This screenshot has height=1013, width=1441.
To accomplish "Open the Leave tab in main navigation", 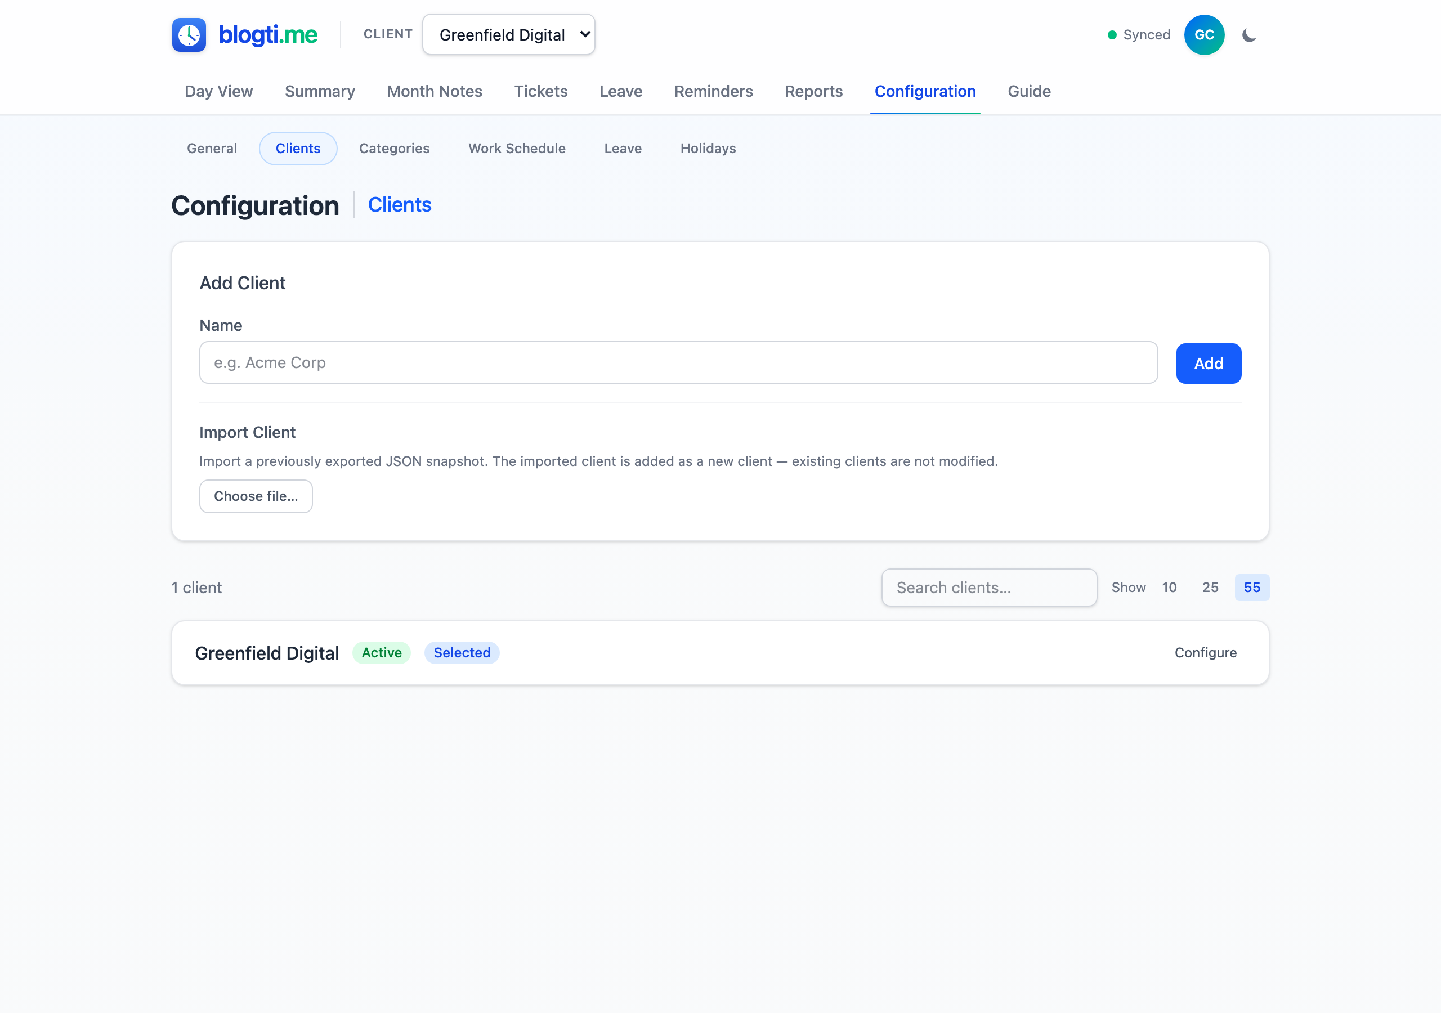I will 621,92.
